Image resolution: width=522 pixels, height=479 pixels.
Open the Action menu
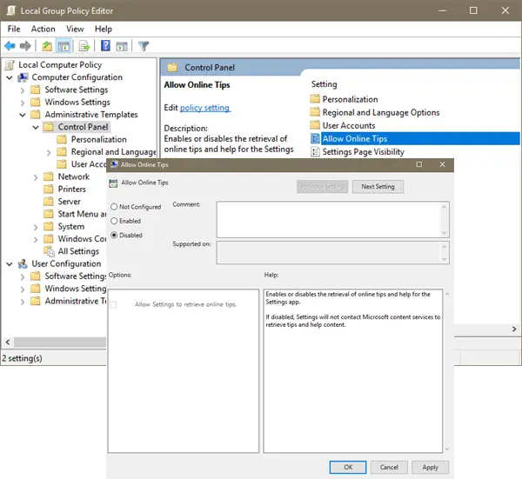coord(43,29)
